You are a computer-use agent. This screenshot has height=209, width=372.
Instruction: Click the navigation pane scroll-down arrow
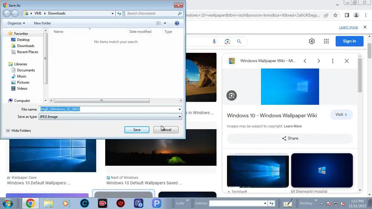(x=46, y=101)
